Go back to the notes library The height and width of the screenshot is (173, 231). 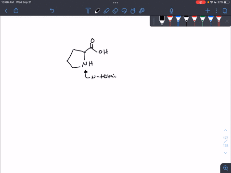click(x=6, y=11)
